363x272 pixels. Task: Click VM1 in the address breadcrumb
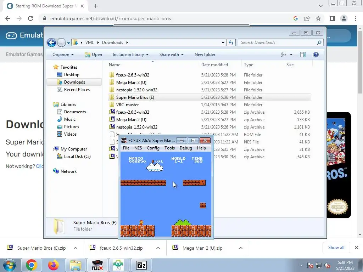pos(89,42)
